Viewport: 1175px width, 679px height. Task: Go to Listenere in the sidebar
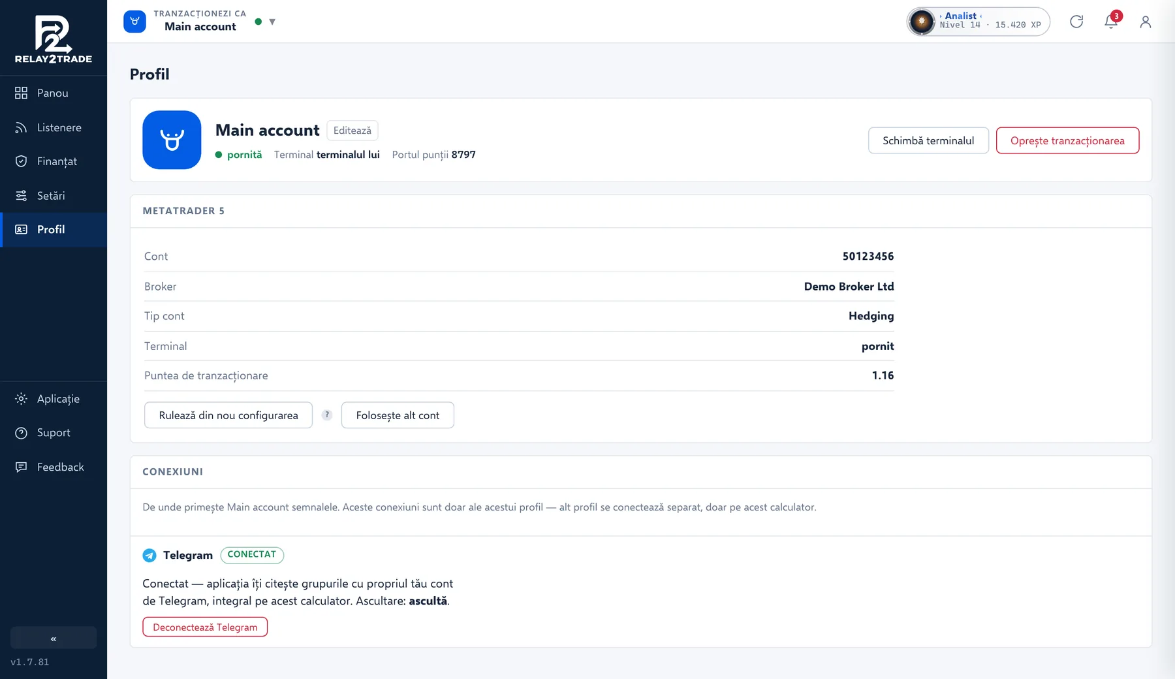[54, 127]
